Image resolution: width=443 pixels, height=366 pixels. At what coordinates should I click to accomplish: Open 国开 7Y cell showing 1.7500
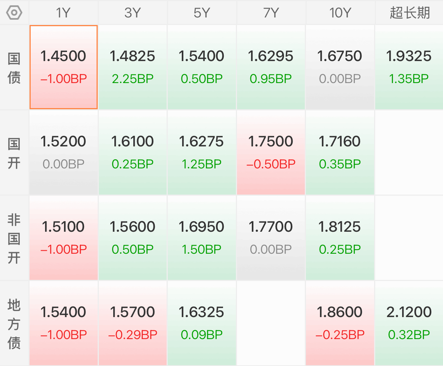[271, 153]
